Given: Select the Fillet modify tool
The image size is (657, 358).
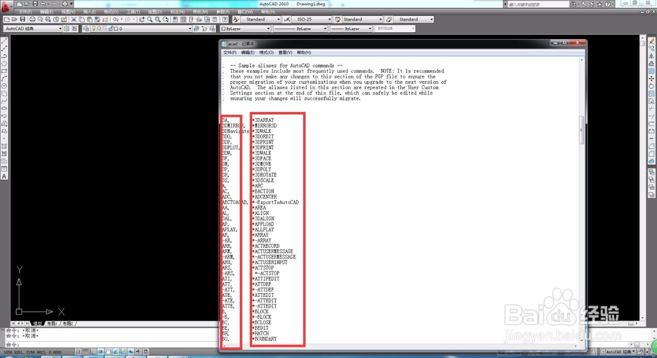Looking at the screenshot, I should (x=652, y=154).
